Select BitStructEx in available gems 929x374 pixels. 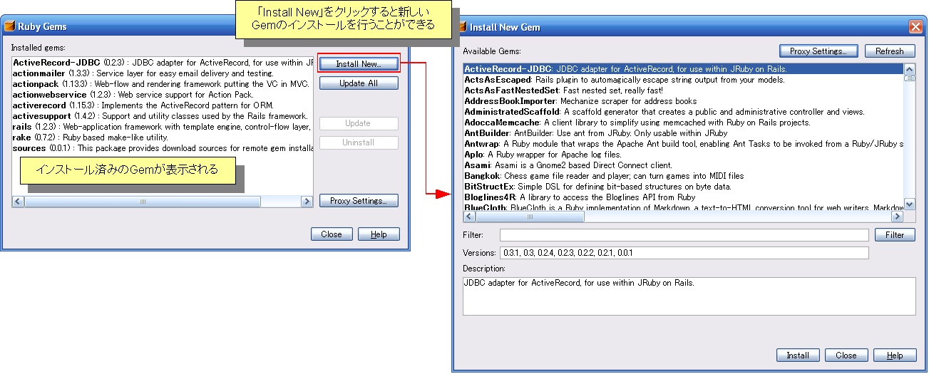click(683, 187)
